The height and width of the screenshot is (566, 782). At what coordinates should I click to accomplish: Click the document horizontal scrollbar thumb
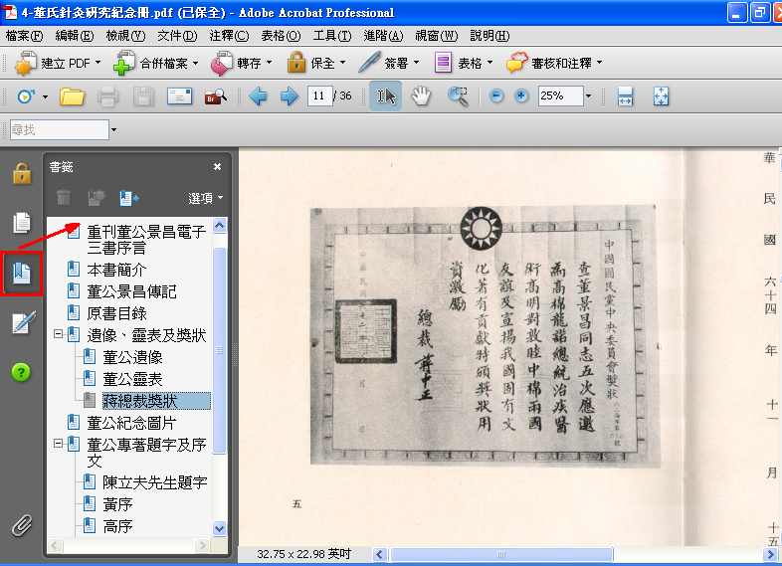coord(501,554)
